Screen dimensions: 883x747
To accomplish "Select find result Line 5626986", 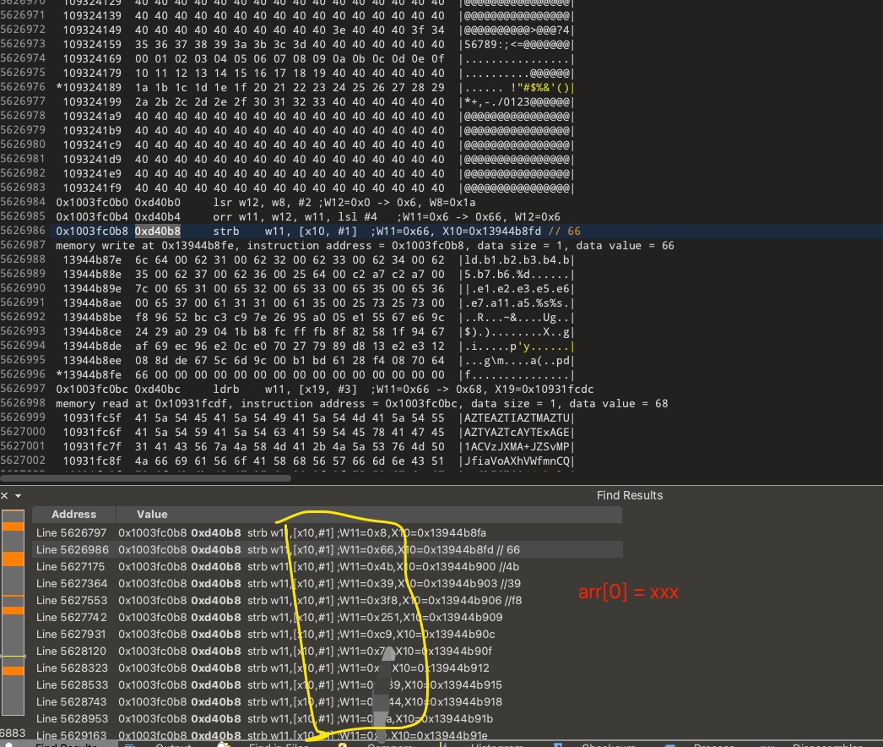I will click(x=328, y=549).
